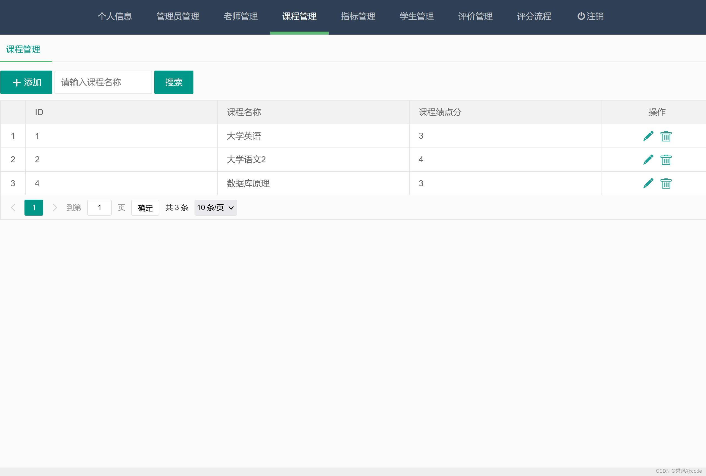Switch to the 管理员管理 tab
The width and height of the screenshot is (706, 476).
coord(177,17)
